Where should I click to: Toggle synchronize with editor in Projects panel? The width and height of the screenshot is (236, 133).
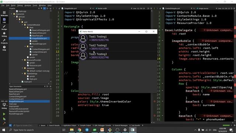44,8
